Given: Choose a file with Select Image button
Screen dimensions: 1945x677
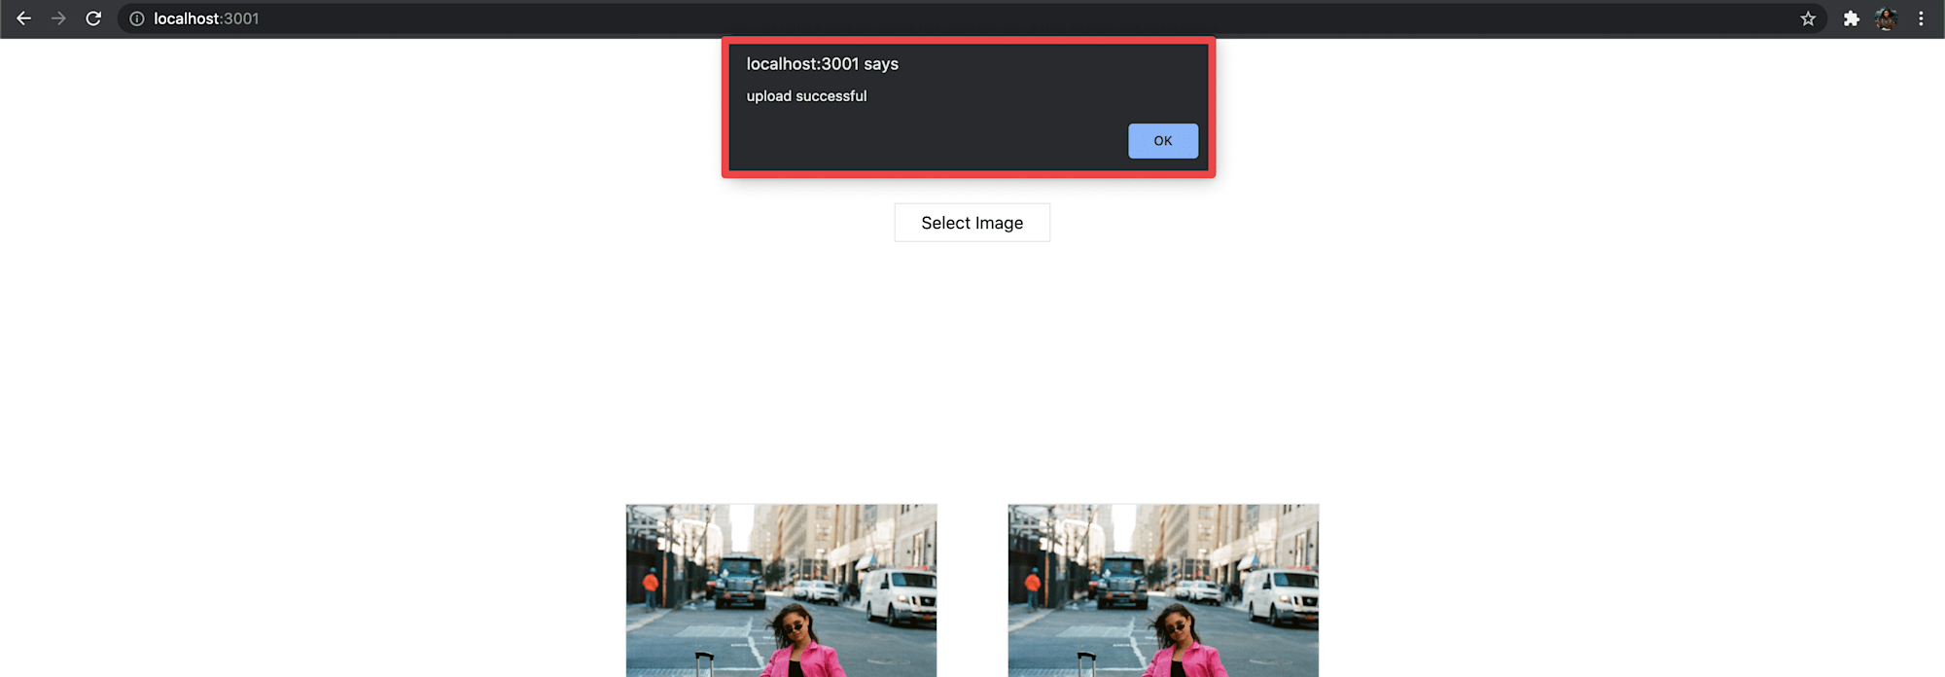Looking at the screenshot, I should 972,223.
